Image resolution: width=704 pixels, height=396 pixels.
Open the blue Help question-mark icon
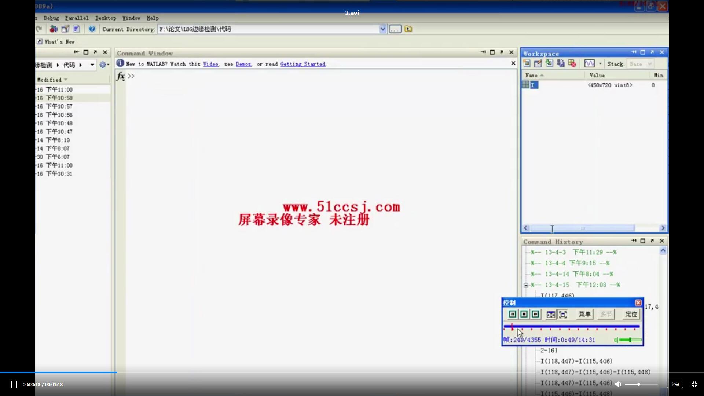92,29
